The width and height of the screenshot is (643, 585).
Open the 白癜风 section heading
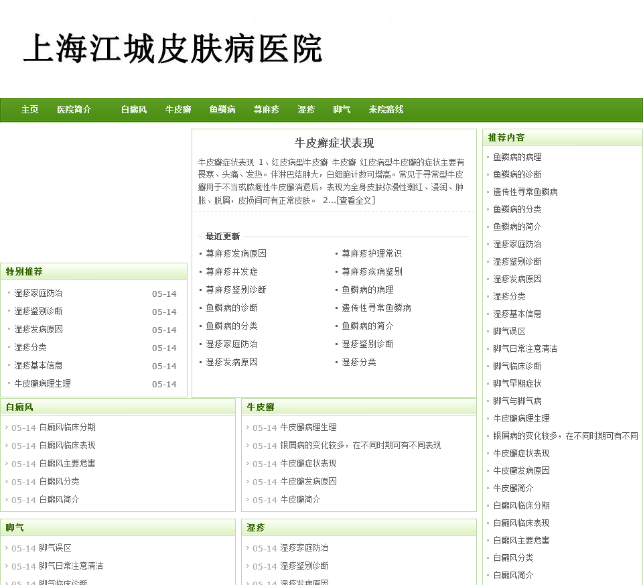19,407
